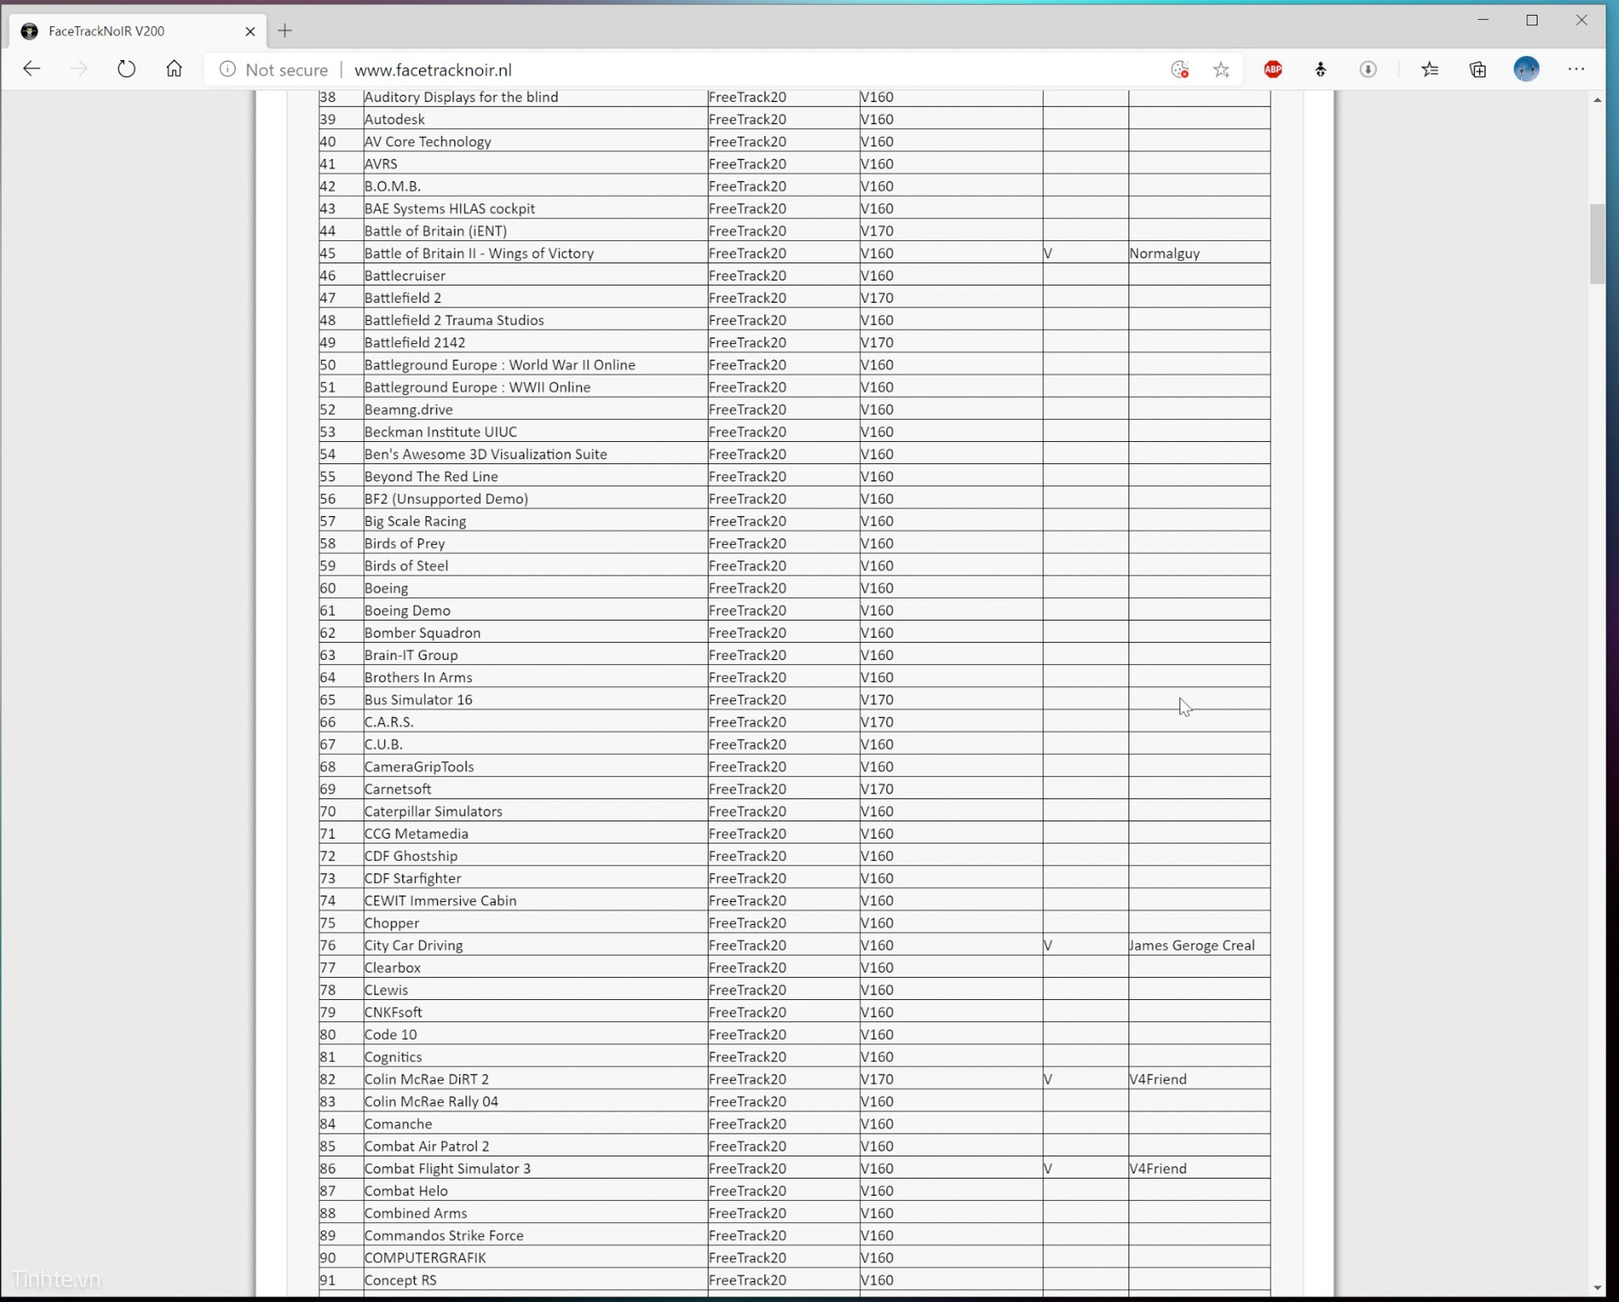Click V170 in the Bus Simulator 16 row
The height and width of the screenshot is (1302, 1619).
tap(877, 700)
